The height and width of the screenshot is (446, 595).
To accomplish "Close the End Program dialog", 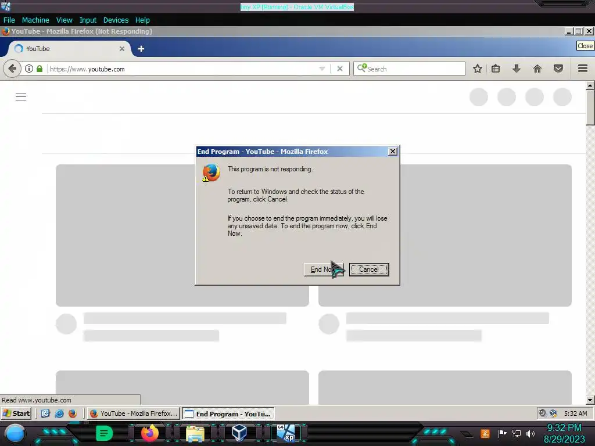I will point(393,152).
